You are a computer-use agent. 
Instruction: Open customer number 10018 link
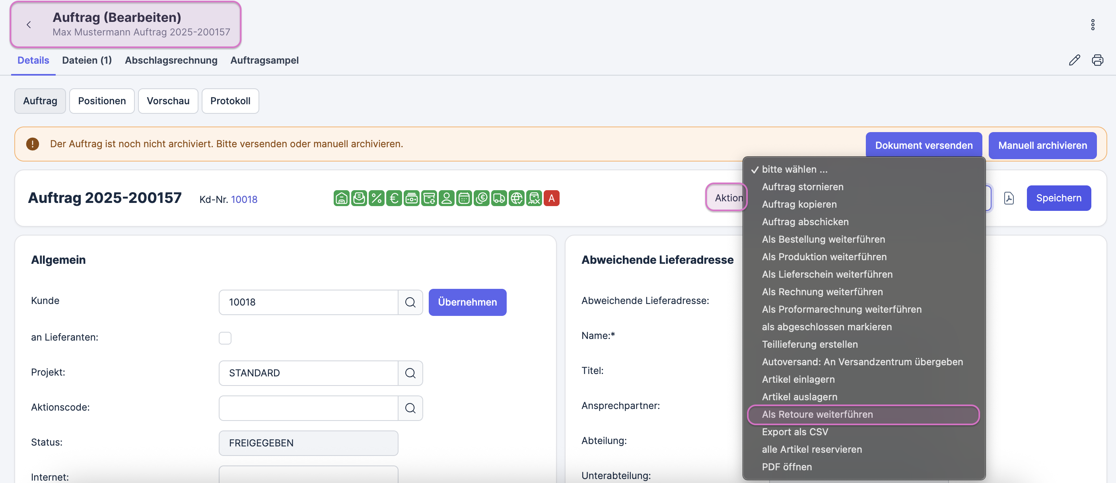pos(244,199)
